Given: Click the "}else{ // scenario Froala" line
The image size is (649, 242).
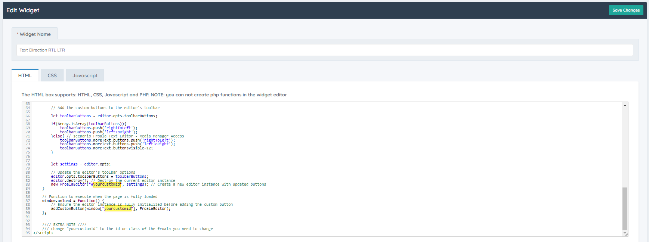Looking at the screenshot, I should [x=117, y=136].
